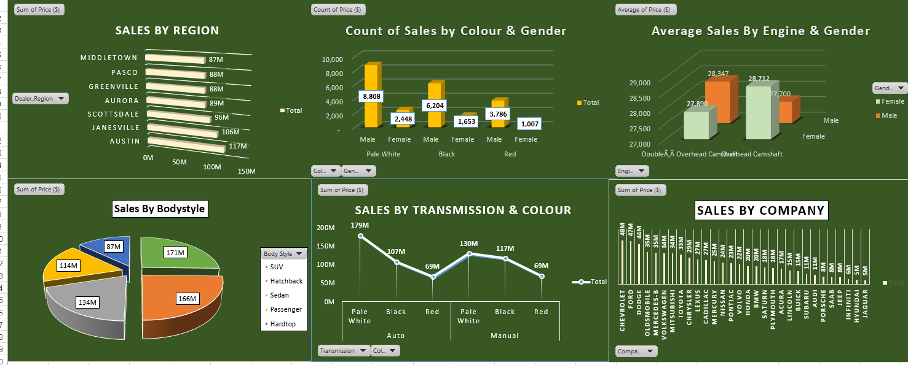Image resolution: width=908 pixels, height=365 pixels.
Task: Open the Transmission field dropdown
Action: [x=344, y=351]
